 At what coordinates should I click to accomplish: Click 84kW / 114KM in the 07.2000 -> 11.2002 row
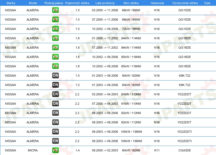tap(131, 48)
